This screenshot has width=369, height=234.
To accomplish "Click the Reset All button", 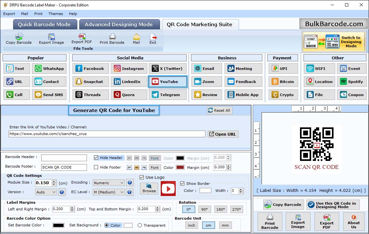I will click(x=219, y=110).
